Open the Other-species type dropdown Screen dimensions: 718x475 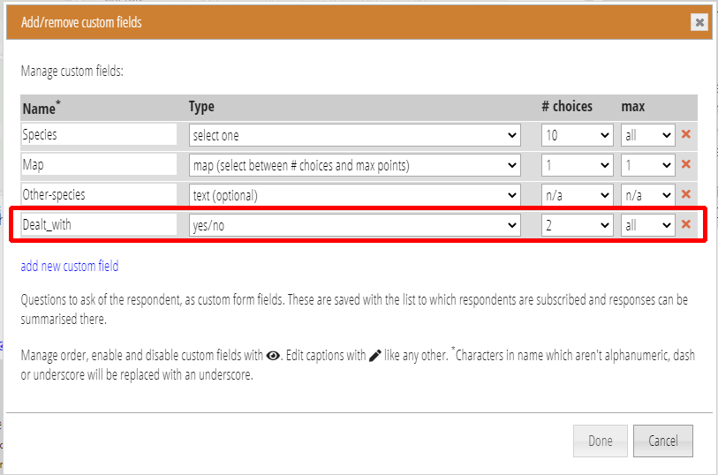[x=355, y=195]
